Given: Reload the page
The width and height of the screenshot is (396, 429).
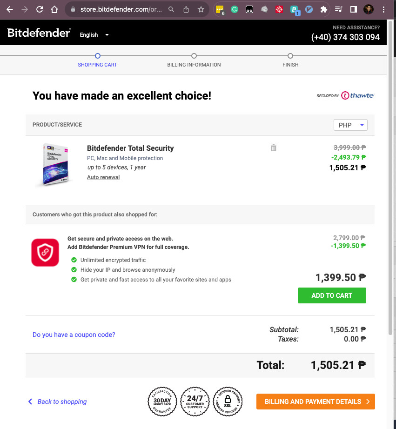Looking at the screenshot, I should coord(40,9).
